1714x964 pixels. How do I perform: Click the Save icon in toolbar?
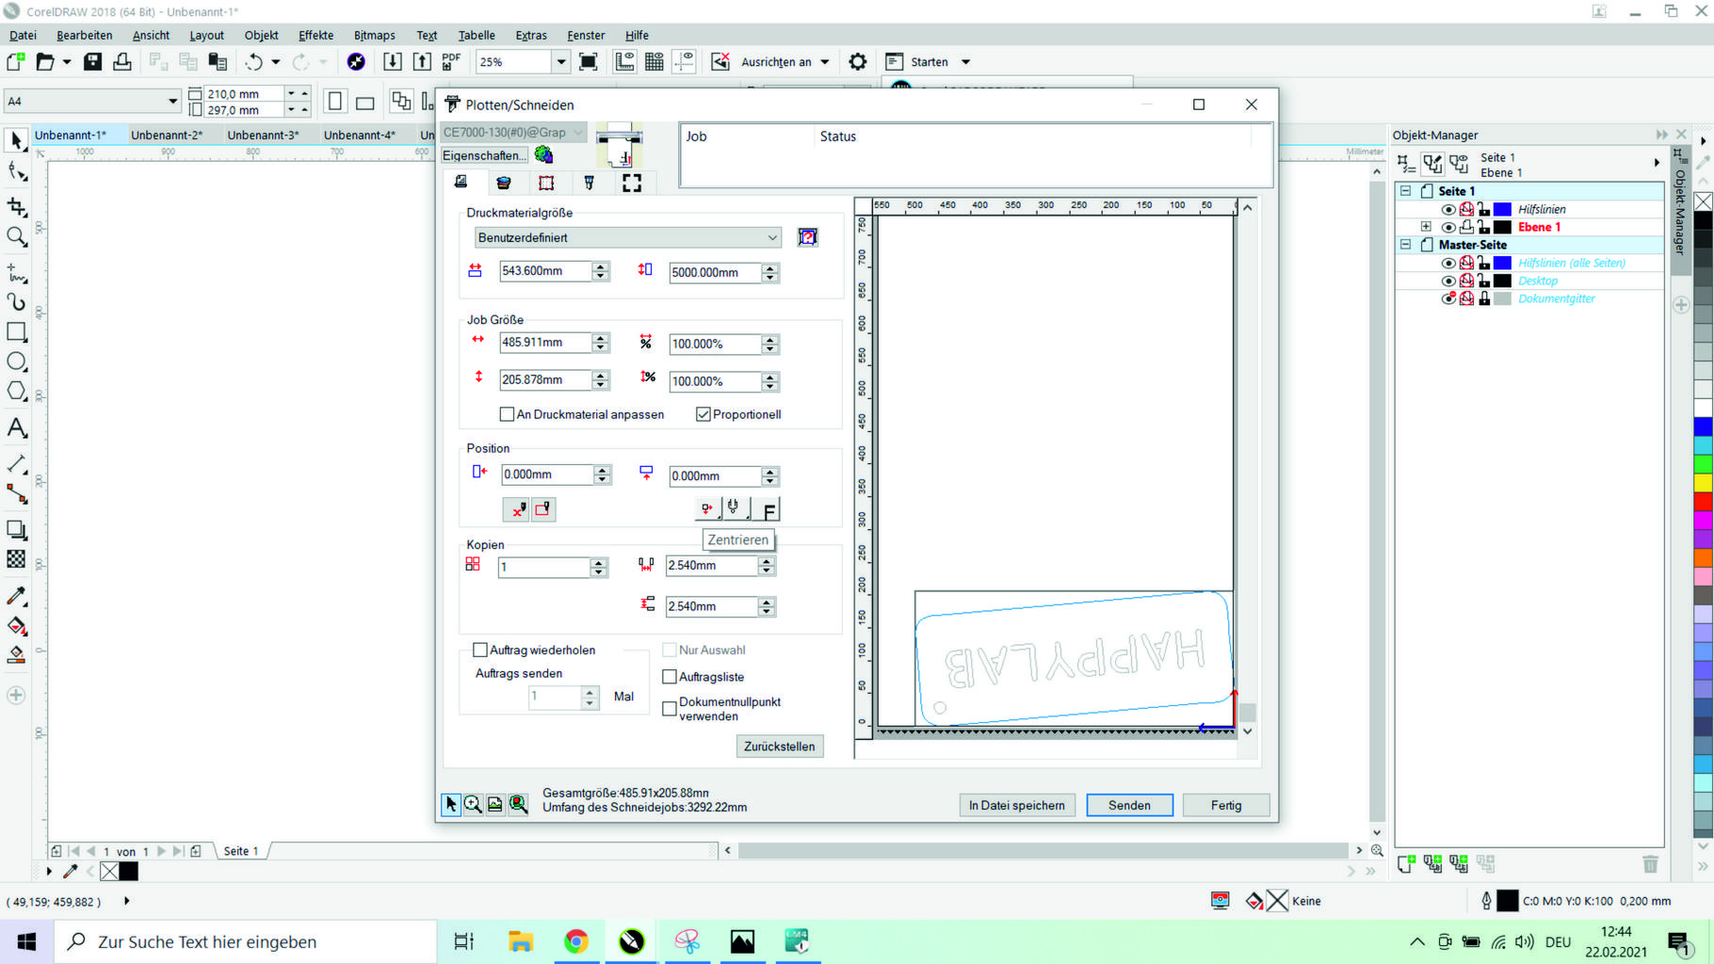92,62
